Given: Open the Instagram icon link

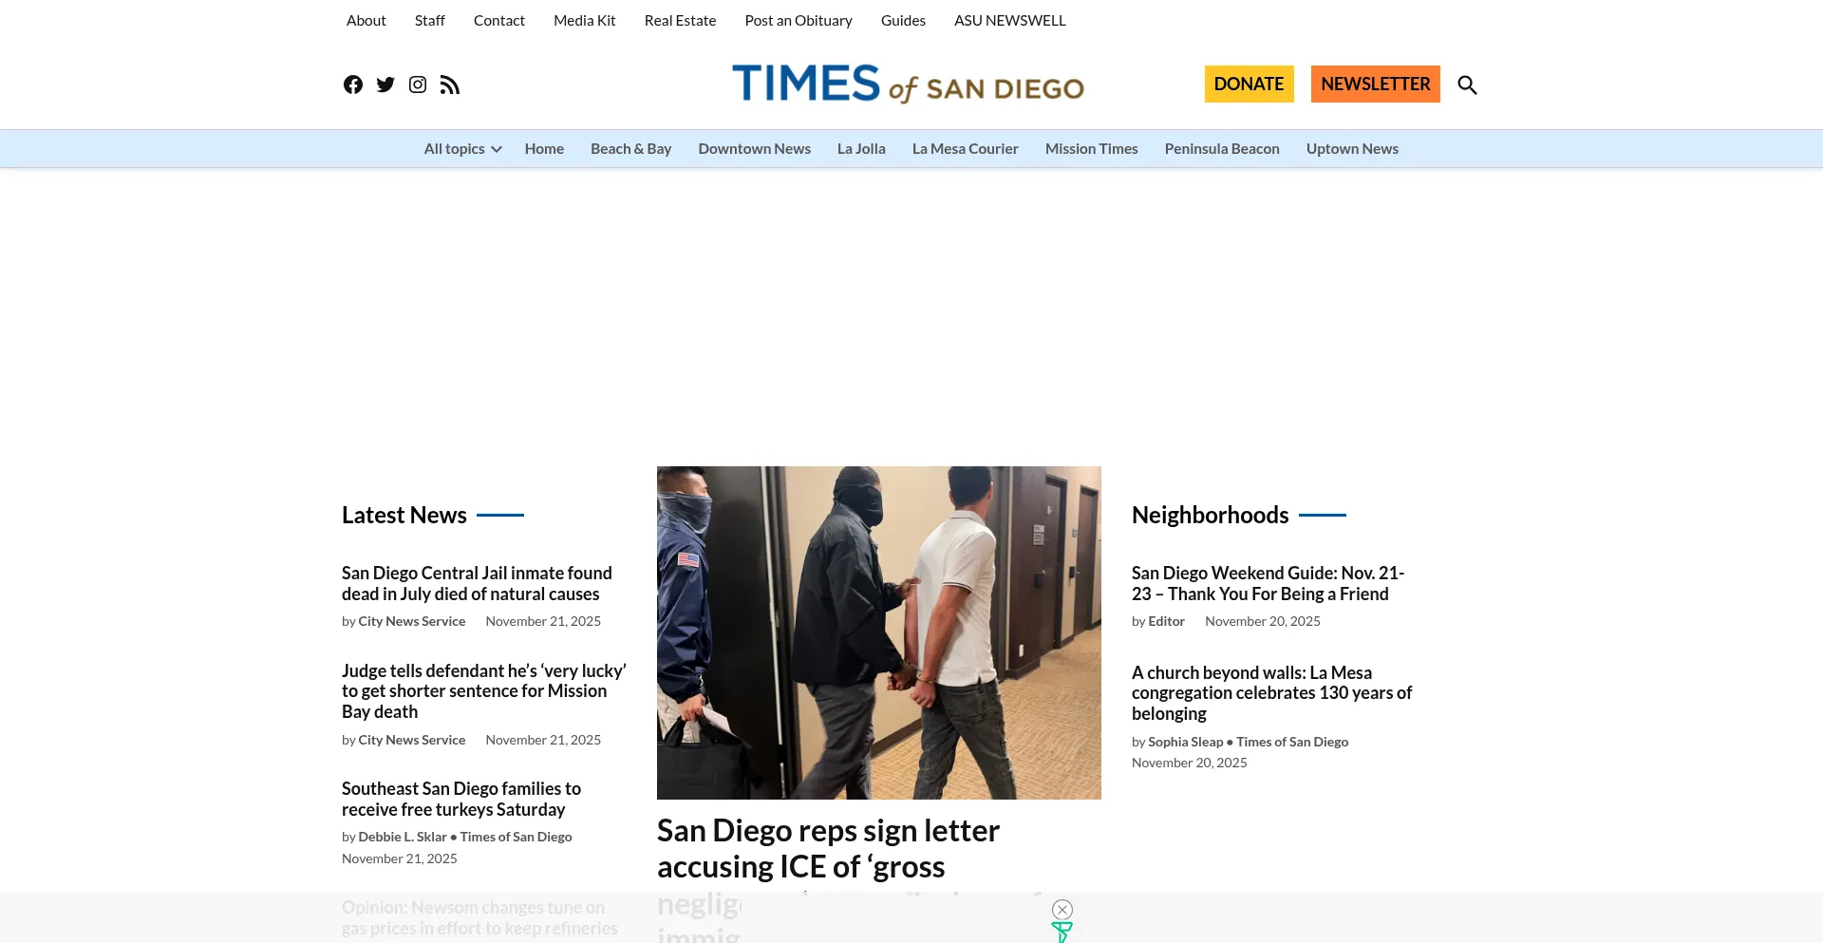Looking at the screenshot, I should point(418,85).
